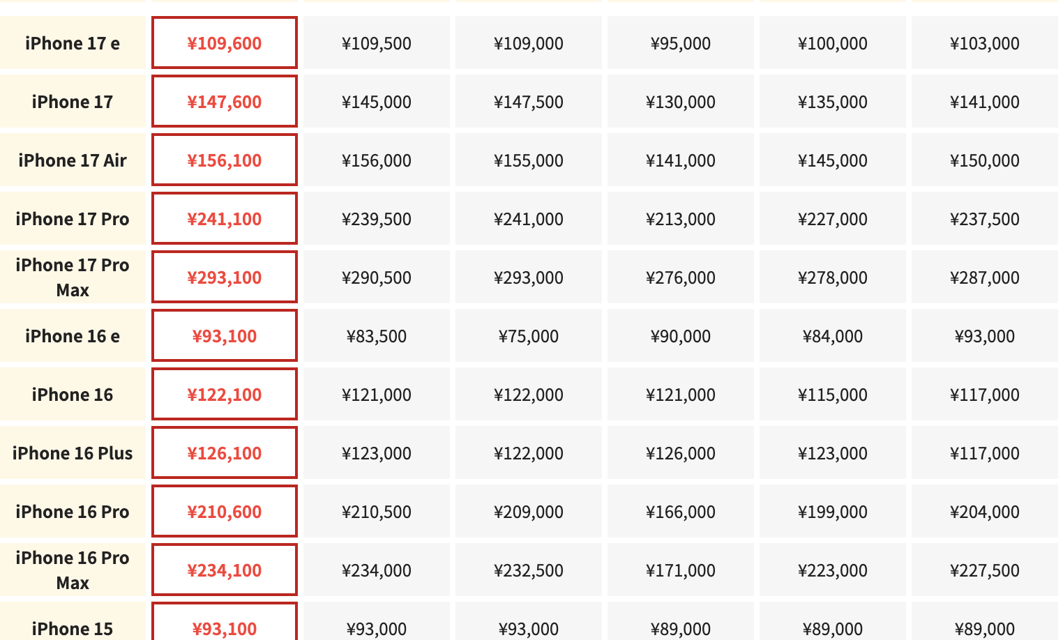Click the iPhone 17 e row label
Screen dimensions: 1063x640
tap(73, 43)
